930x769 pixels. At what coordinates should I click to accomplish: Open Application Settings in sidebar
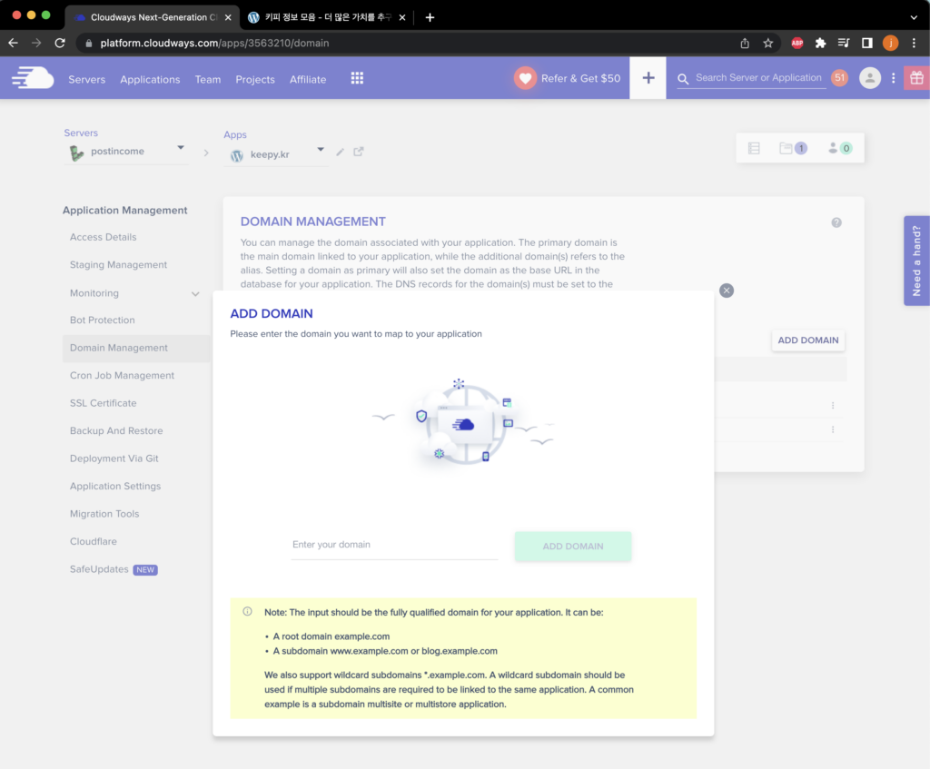(x=115, y=486)
